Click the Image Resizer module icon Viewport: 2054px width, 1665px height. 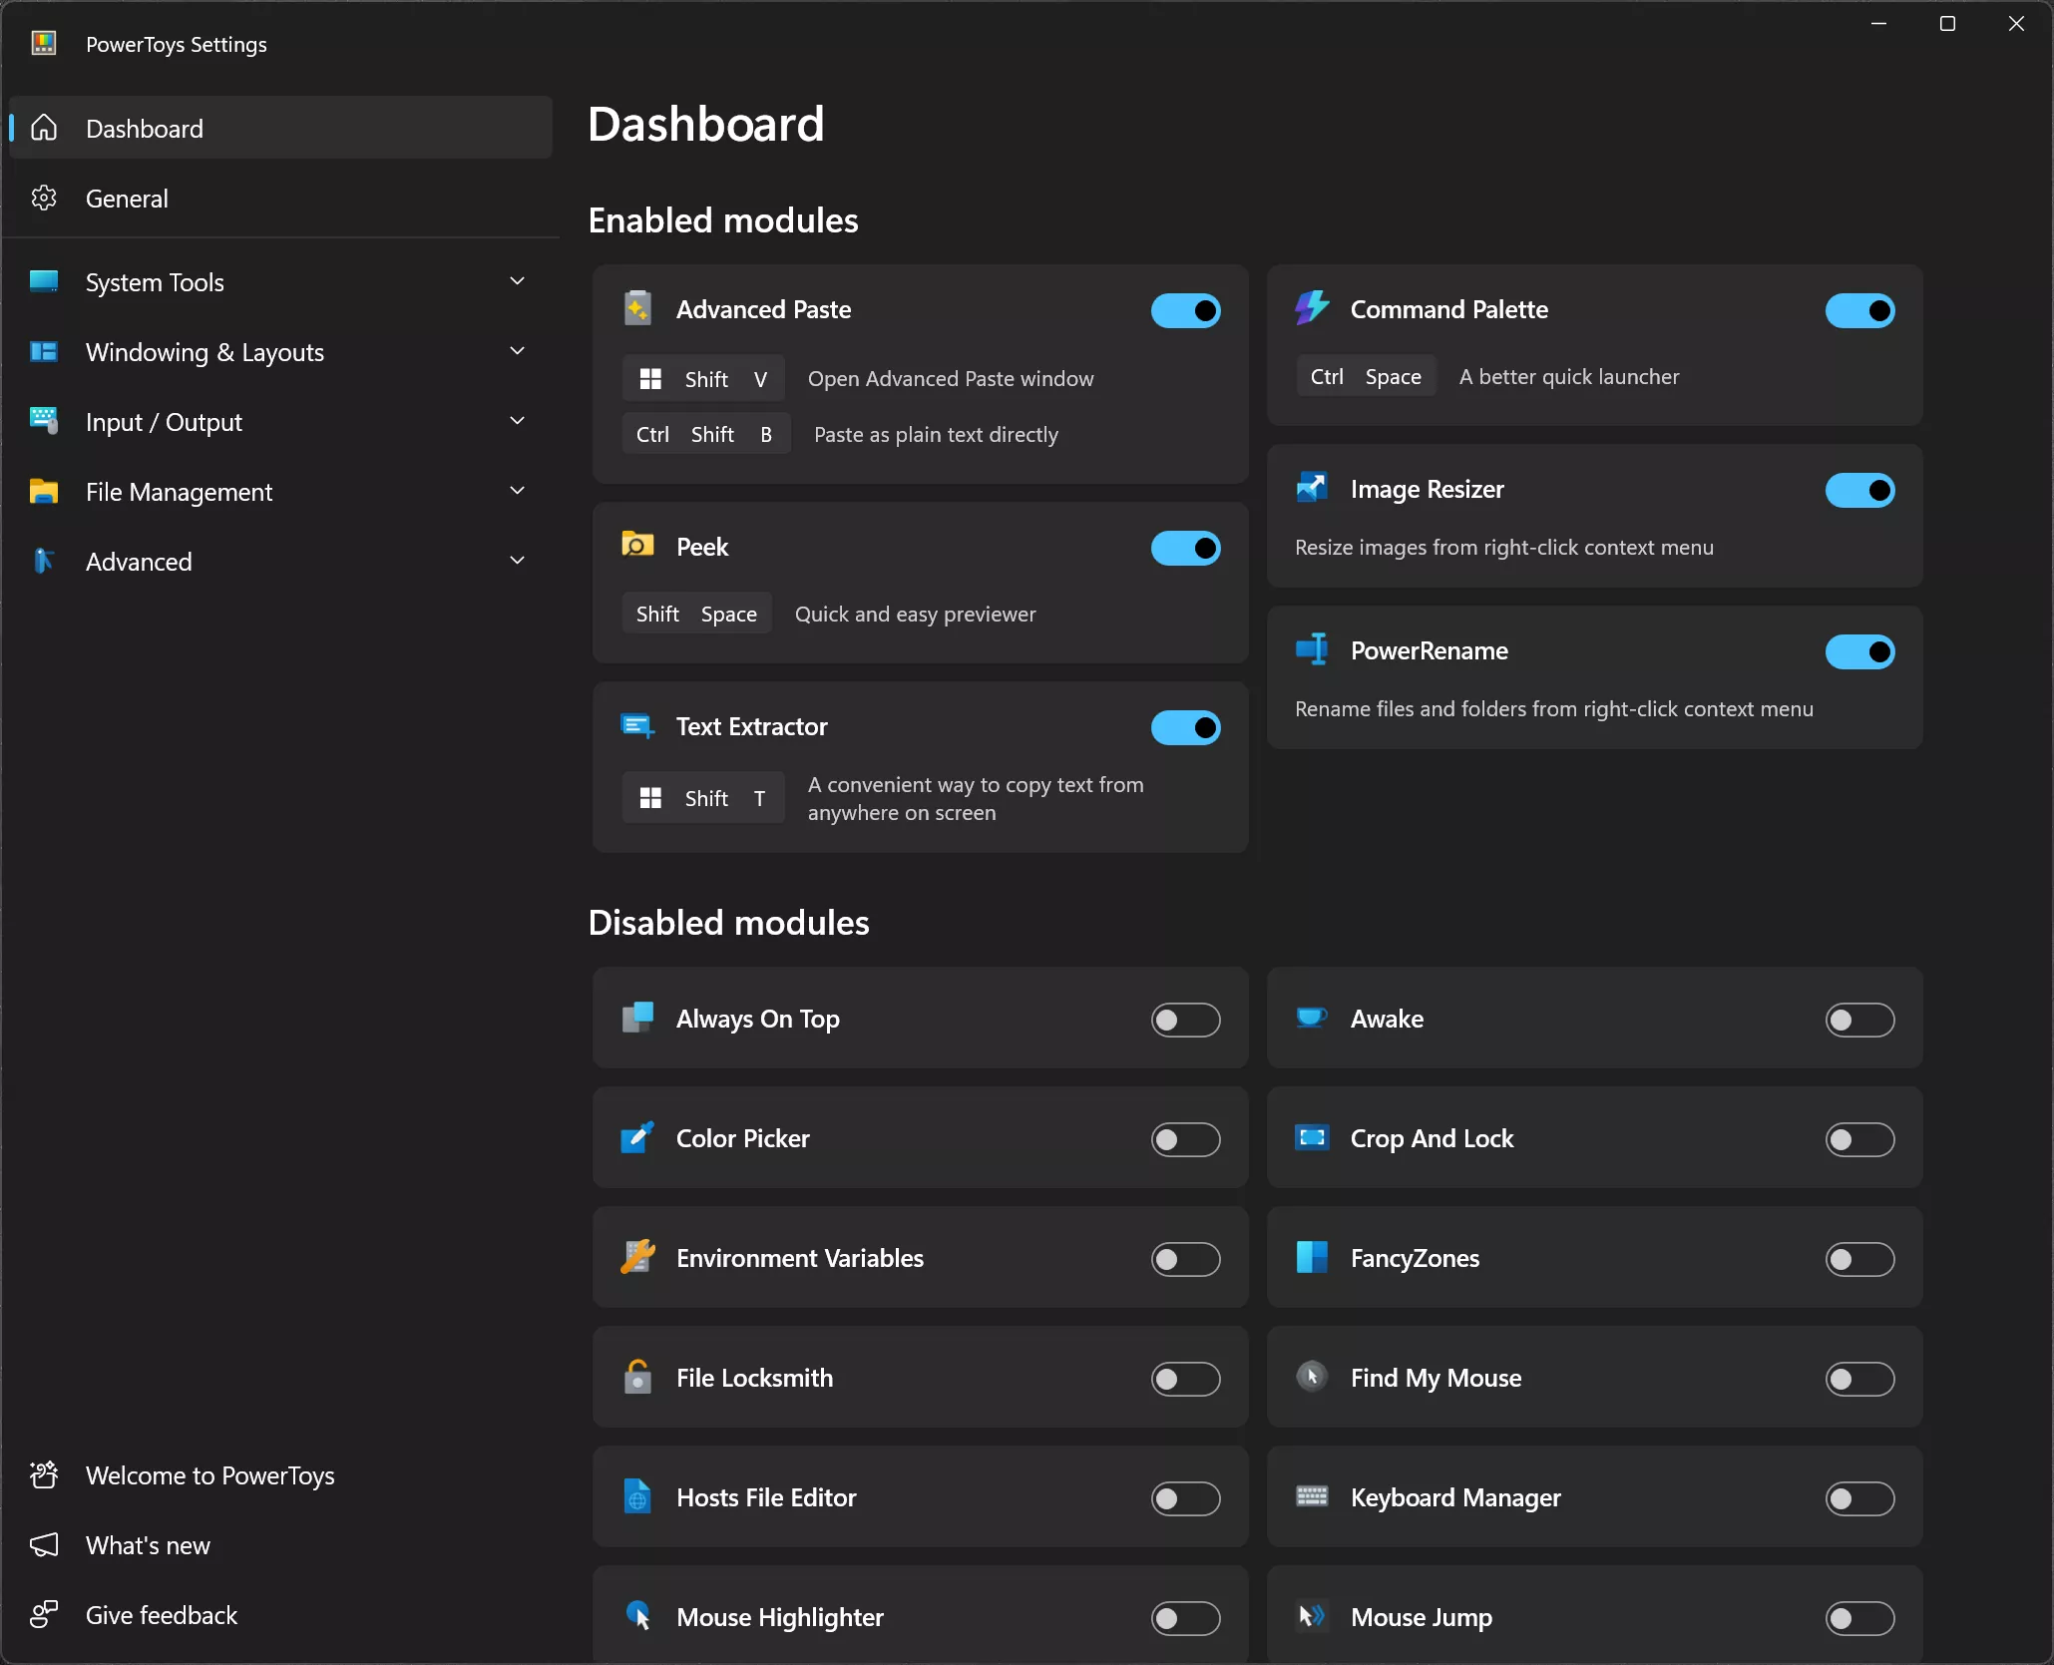click(x=1312, y=488)
